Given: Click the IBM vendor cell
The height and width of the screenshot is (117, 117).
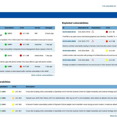Looking at the screenshot, I should point(36,33).
